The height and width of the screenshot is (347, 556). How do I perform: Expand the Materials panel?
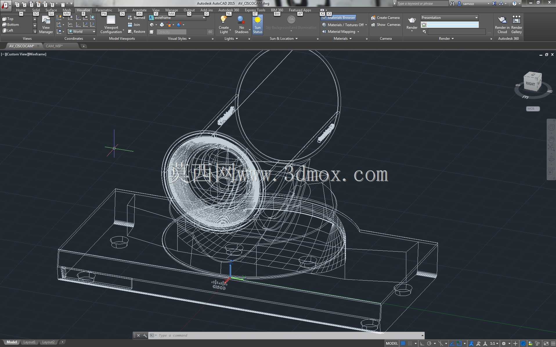pos(342,39)
